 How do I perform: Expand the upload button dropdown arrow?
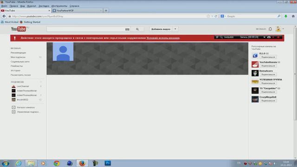(x=175, y=29)
